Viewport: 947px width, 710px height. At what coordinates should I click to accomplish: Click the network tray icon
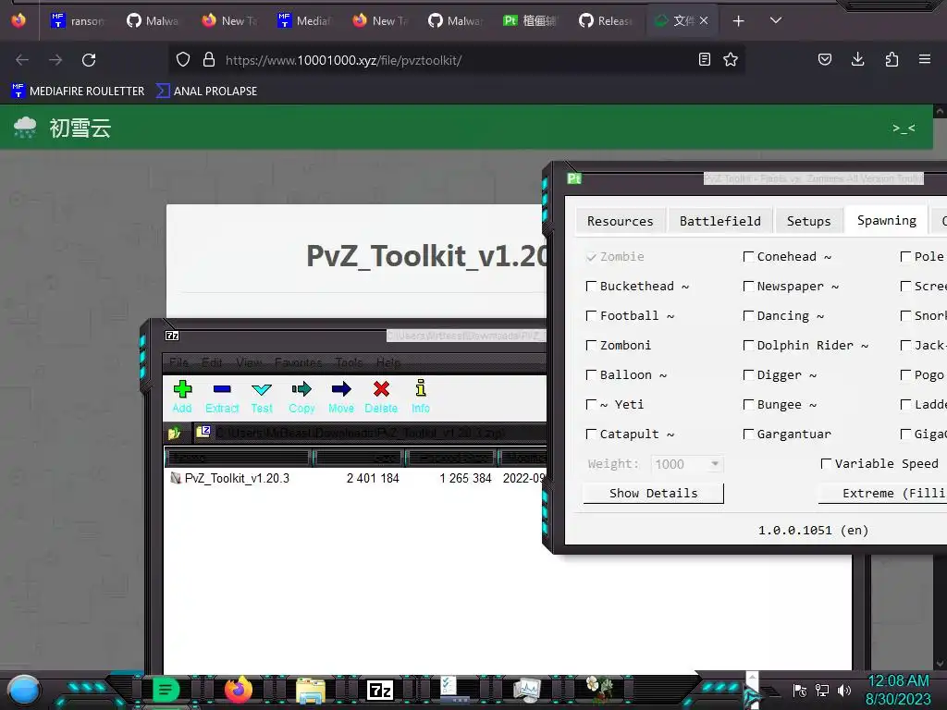822,690
